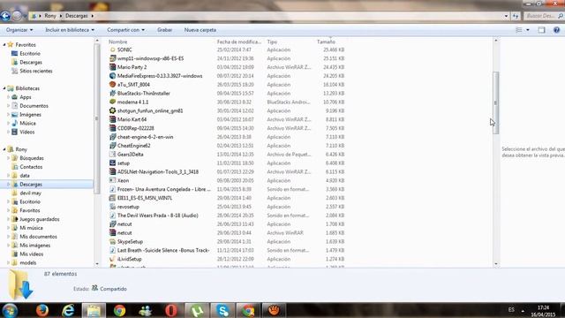Select Mis documentos folder
This screenshot has height=318, width=565.
click(x=38, y=237)
